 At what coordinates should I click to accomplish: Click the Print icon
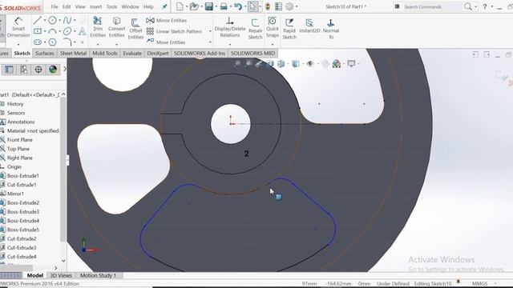tap(224, 6)
